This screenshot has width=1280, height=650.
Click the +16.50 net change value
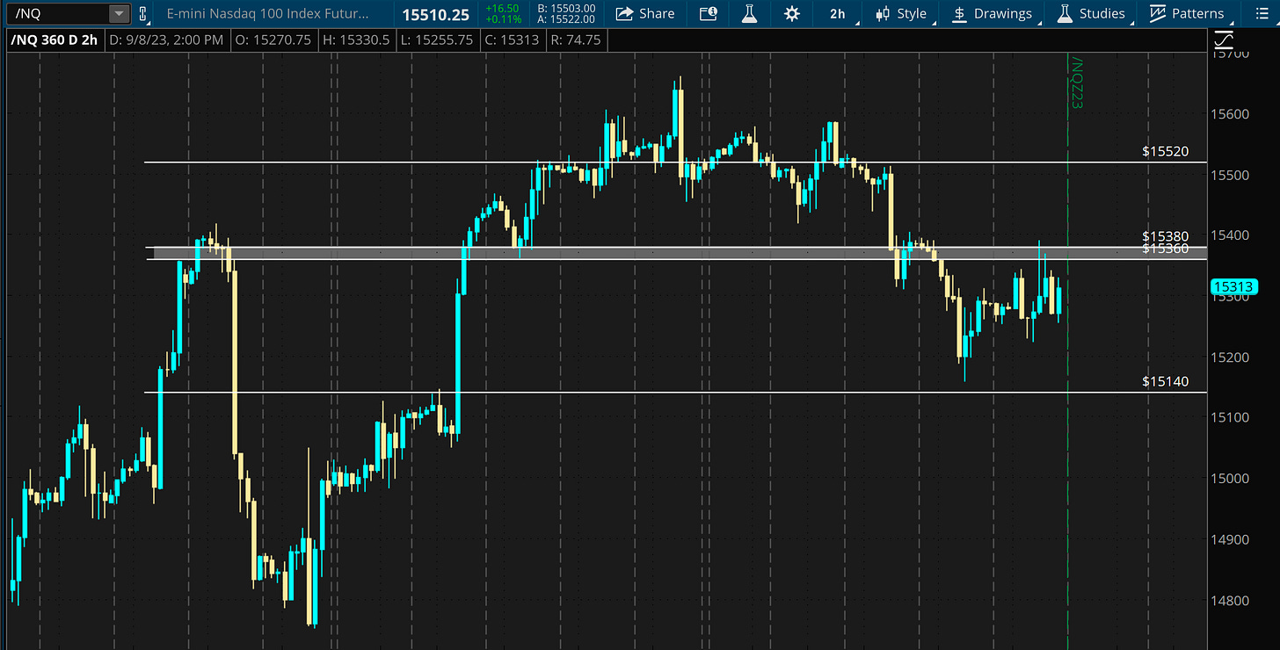(504, 8)
